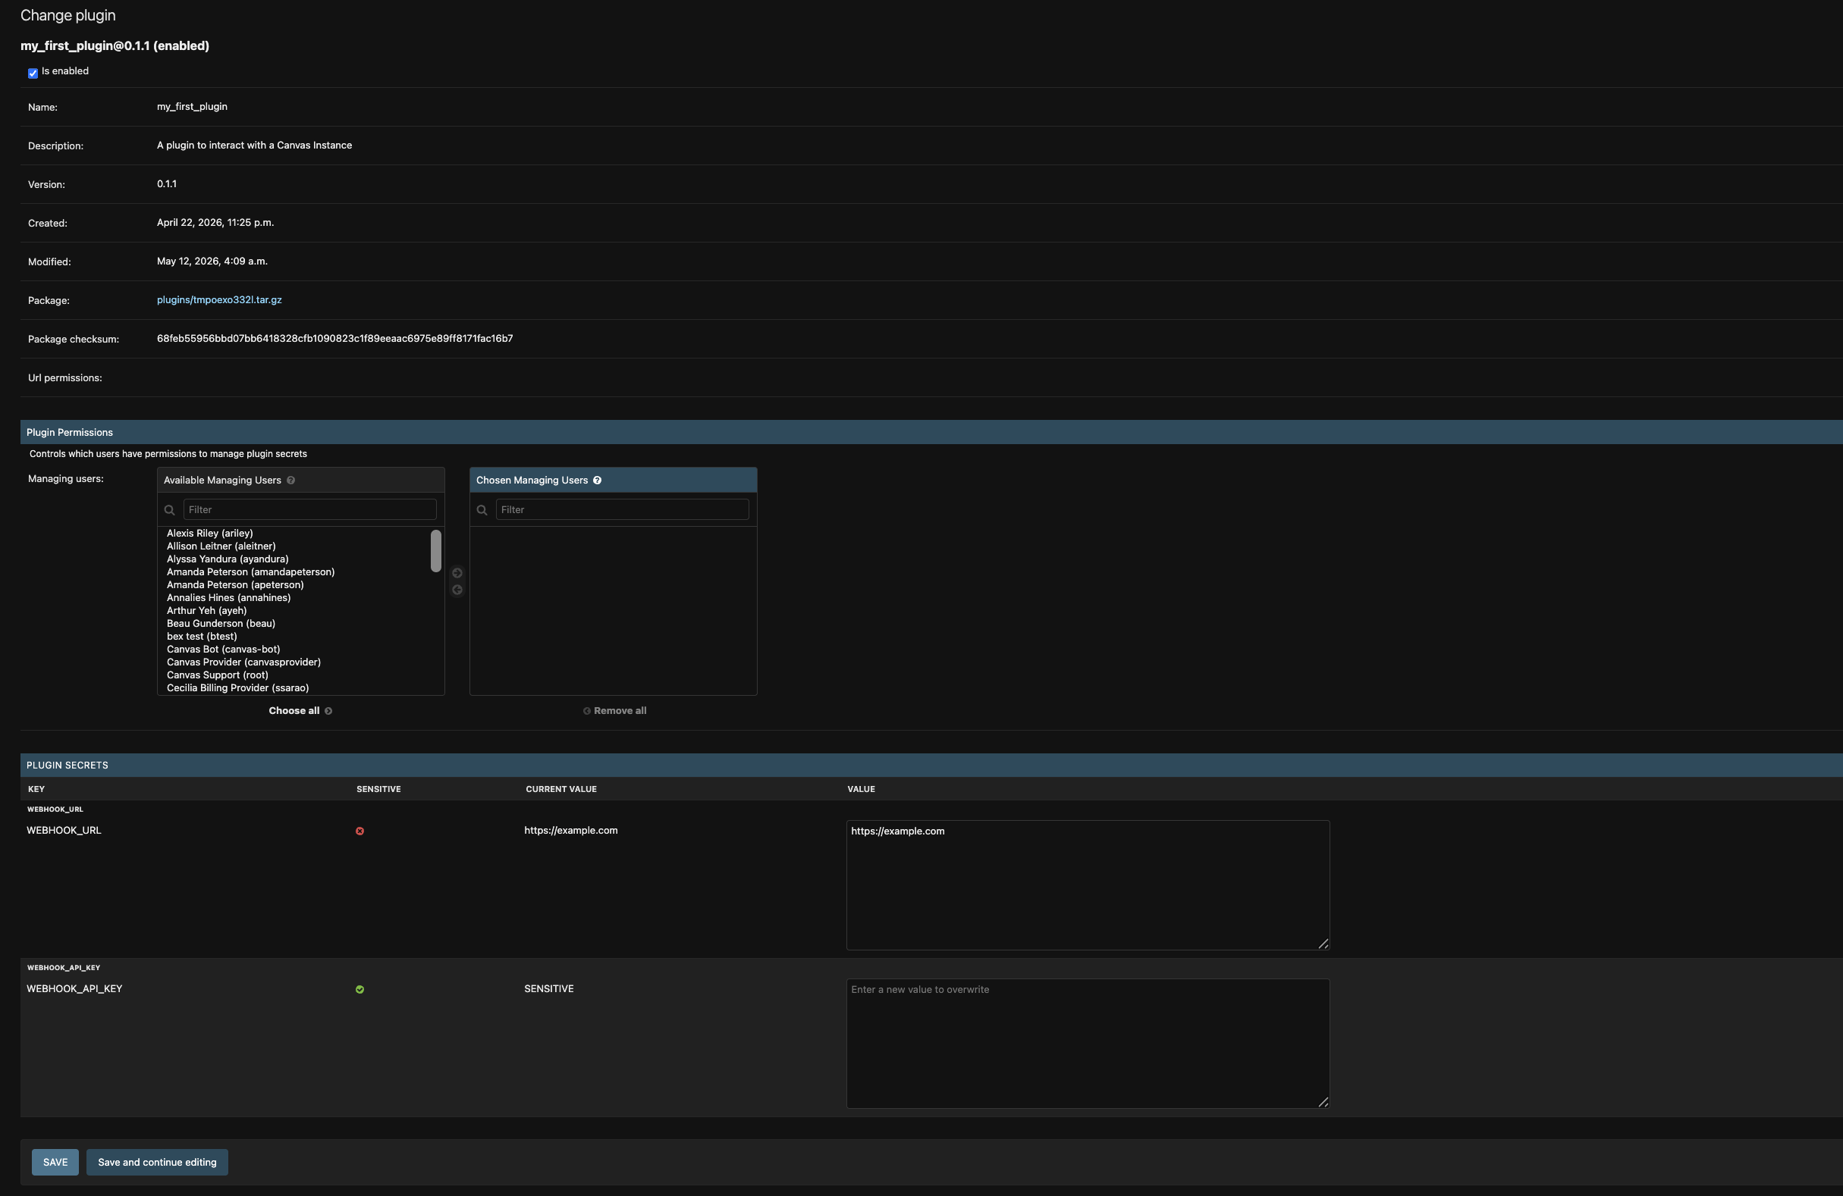Image resolution: width=1843 pixels, height=1196 pixels.
Task: Click the current value https://example.com text
Action: (570, 830)
